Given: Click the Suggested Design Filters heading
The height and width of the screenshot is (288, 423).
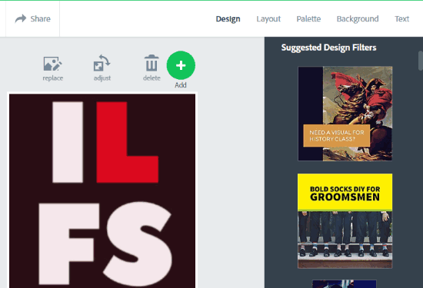Looking at the screenshot, I should pos(328,48).
